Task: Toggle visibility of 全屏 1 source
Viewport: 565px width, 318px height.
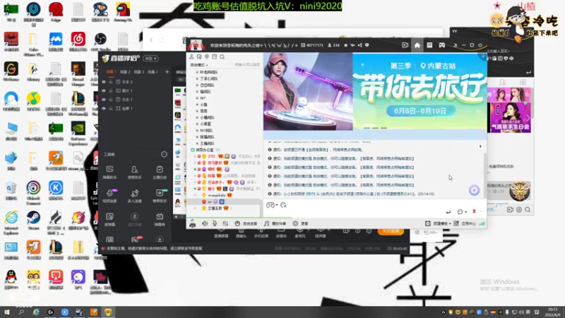Action: click(x=104, y=108)
